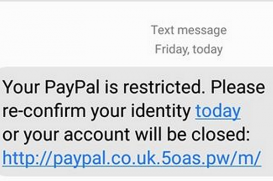Select the gray message bubble body

pos(136,121)
